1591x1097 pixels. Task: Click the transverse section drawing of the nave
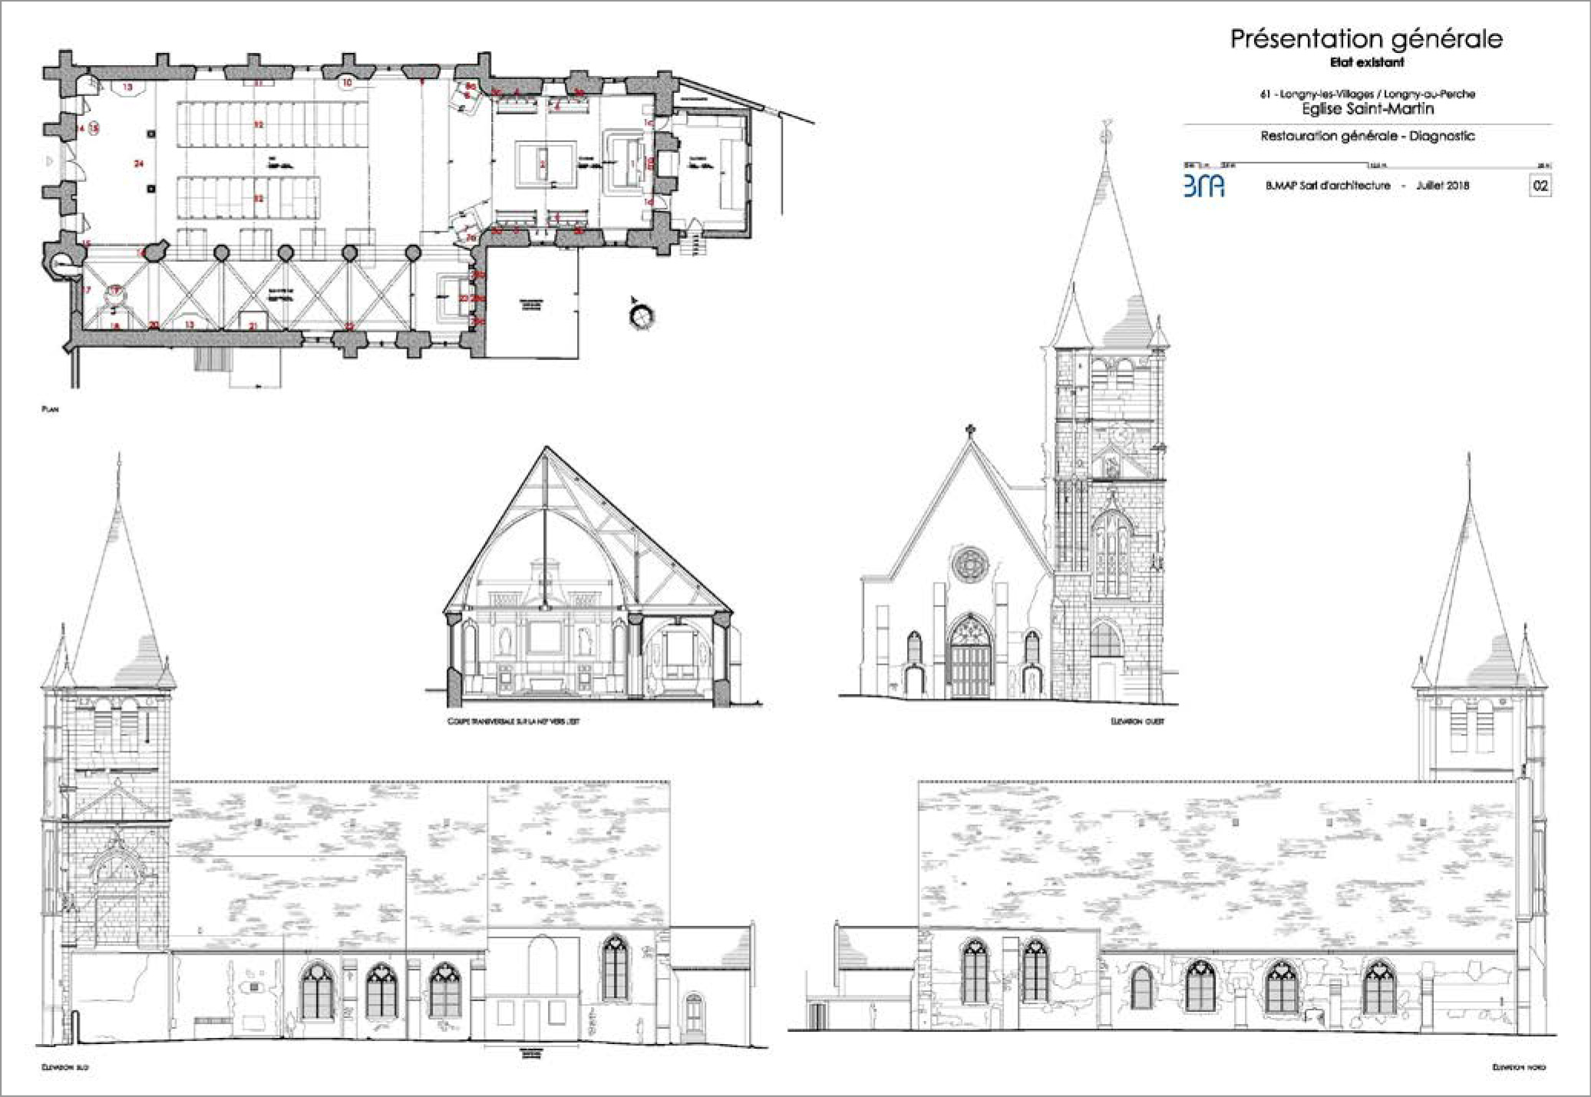[588, 576]
